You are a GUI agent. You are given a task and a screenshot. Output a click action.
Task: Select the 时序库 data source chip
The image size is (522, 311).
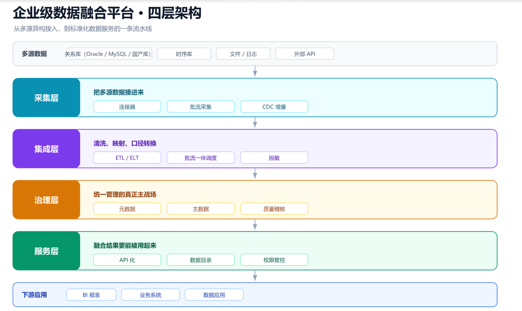click(184, 54)
